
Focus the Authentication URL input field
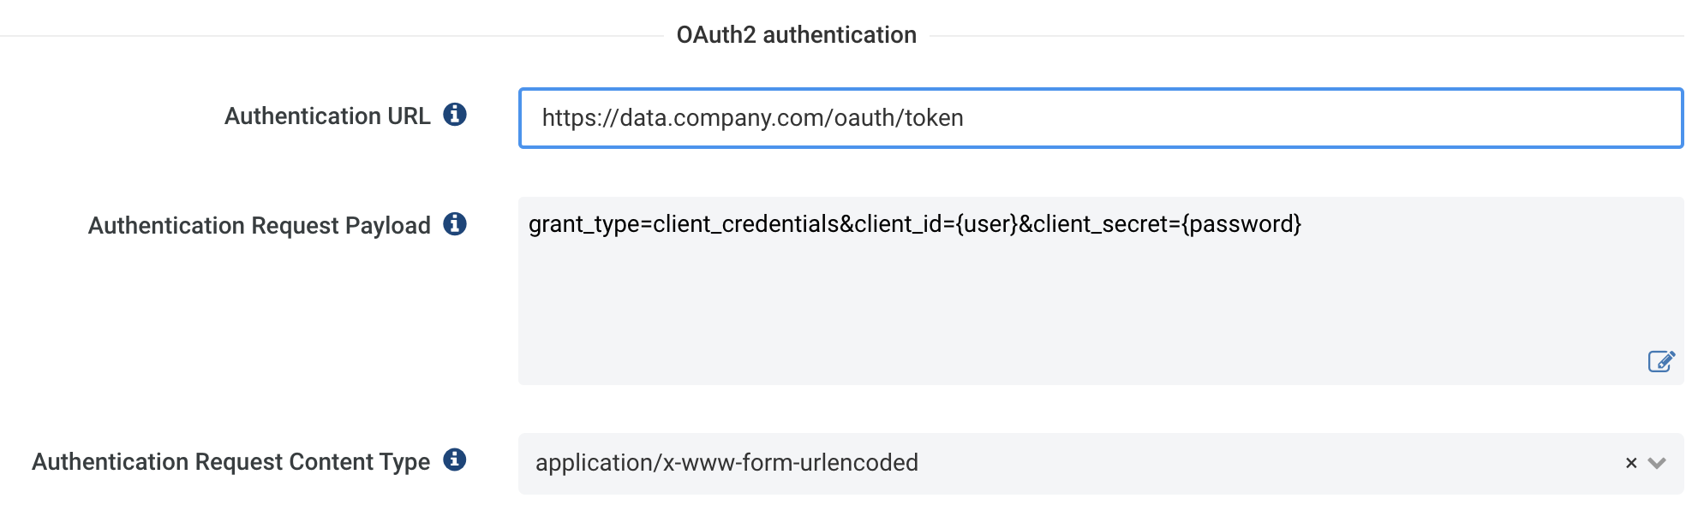tap(1101, 118)
